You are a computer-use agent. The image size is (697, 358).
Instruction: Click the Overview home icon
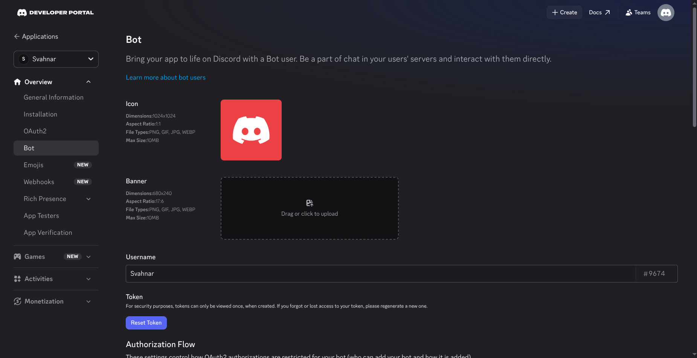pyautogui.click(x=17, y=82)
